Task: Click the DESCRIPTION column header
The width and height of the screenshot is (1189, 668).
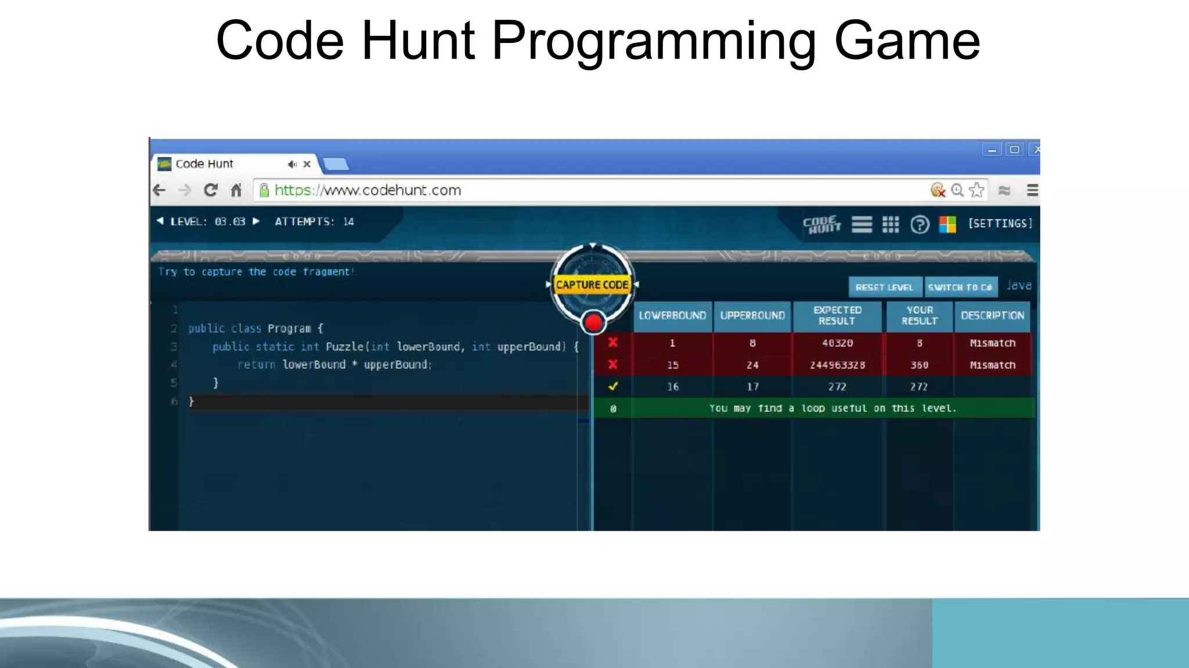Action: click(992, 315)
